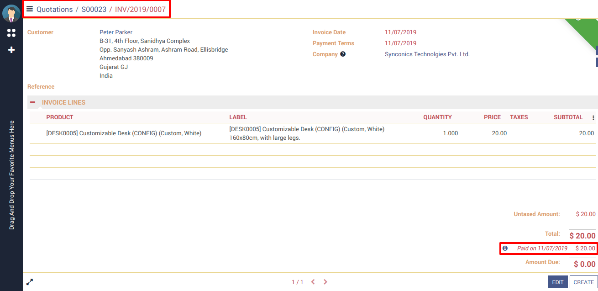
Task: Collapse the Invoice Lines section
Action: (32, 102)
